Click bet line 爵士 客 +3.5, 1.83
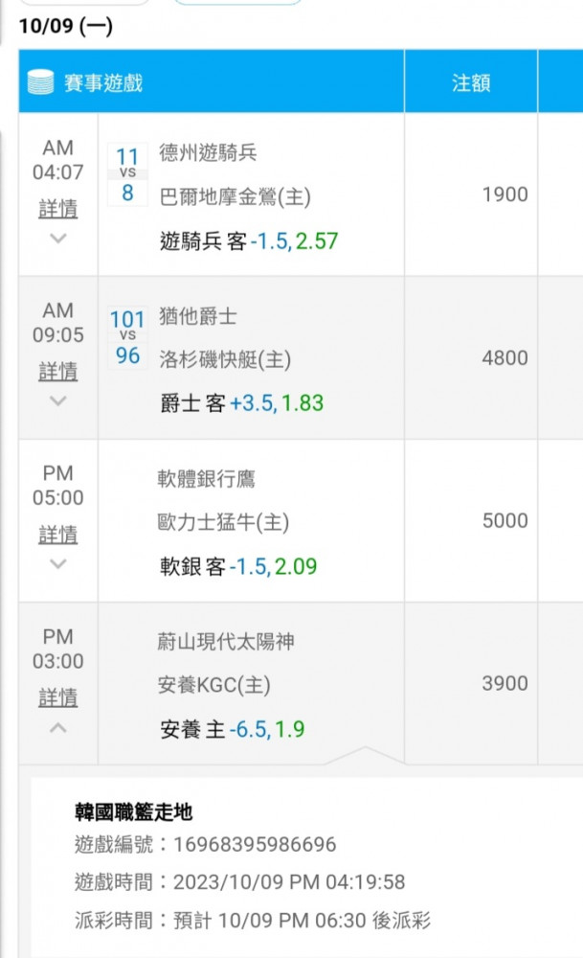Viewport: 583px width, 958px height. (242, 403)
